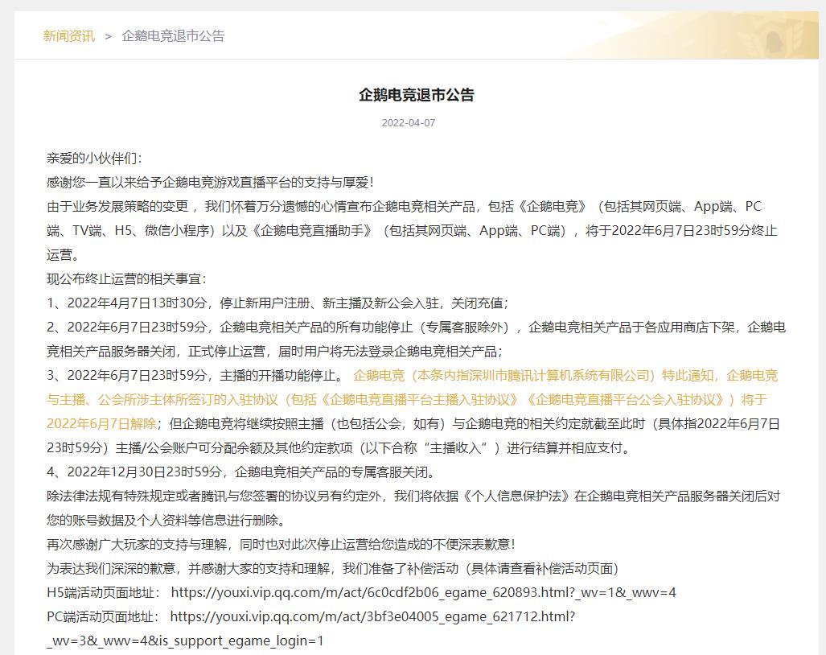Select the article title 企鹅电竞退市公告
826x655 pixels.
tap(416, 95)
